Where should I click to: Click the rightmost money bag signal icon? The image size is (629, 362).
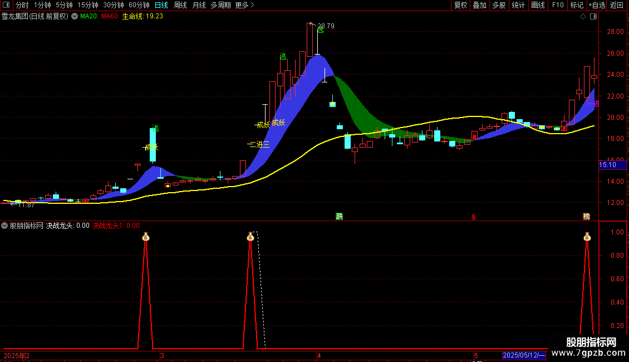tap(587, 237)
